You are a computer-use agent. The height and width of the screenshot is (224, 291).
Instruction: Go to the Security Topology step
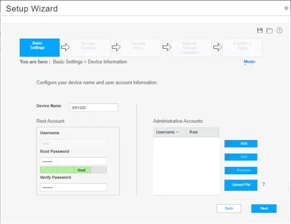tap(90, 48)
